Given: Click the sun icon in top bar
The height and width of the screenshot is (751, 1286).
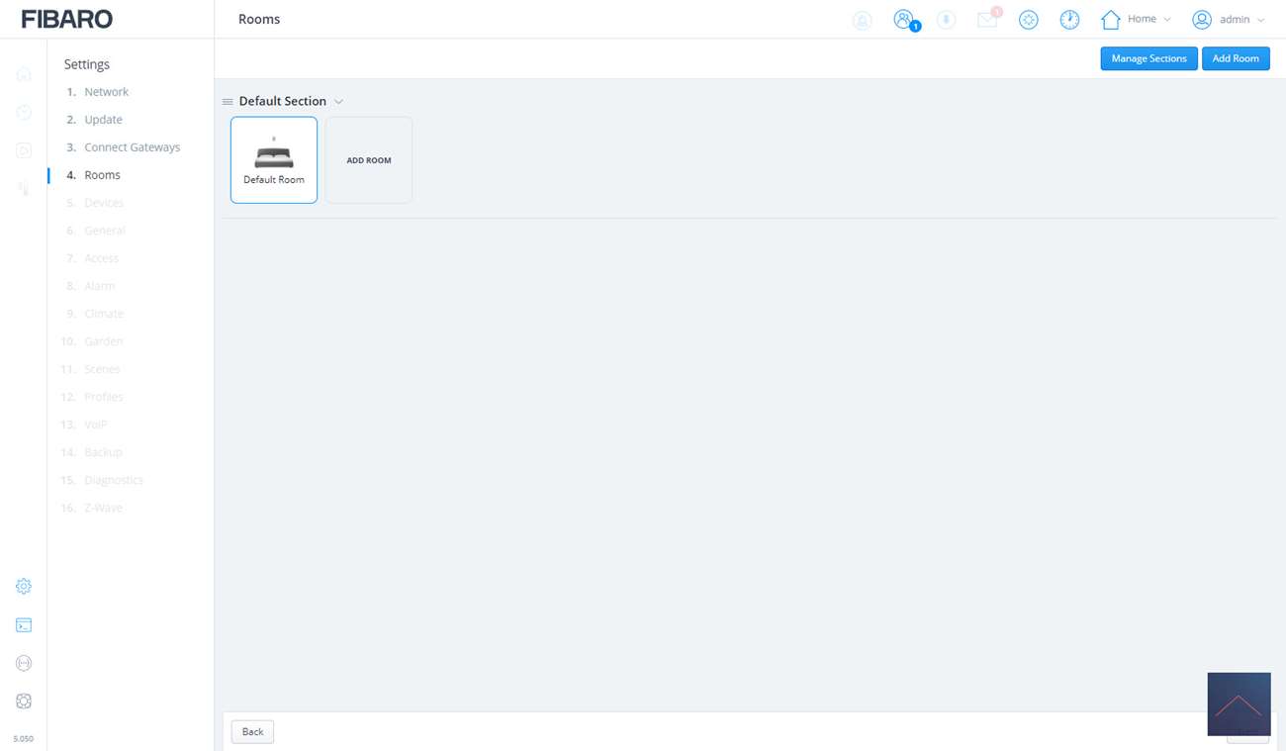Looking at the screenshot, I should pyautogui.click(x=1028, y=20).
